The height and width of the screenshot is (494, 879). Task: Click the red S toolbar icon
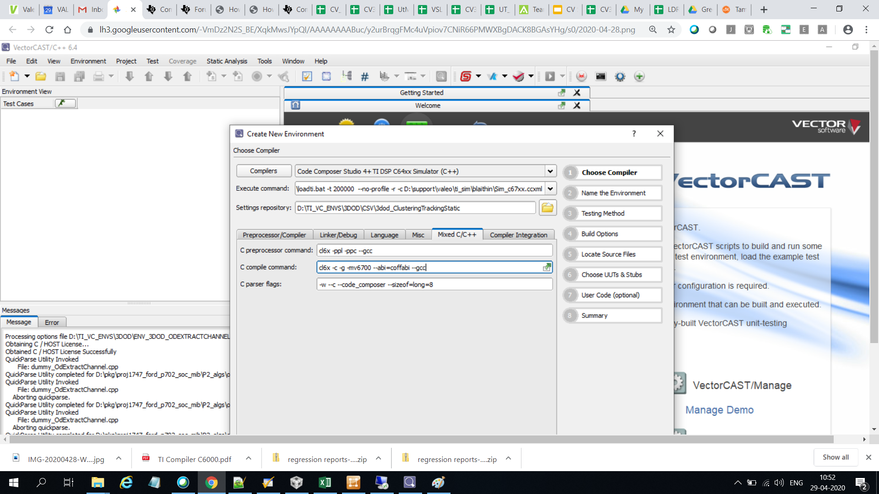(466, 76)
